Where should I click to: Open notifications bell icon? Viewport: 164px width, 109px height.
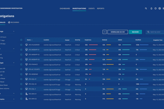click(x=151, y=8)
